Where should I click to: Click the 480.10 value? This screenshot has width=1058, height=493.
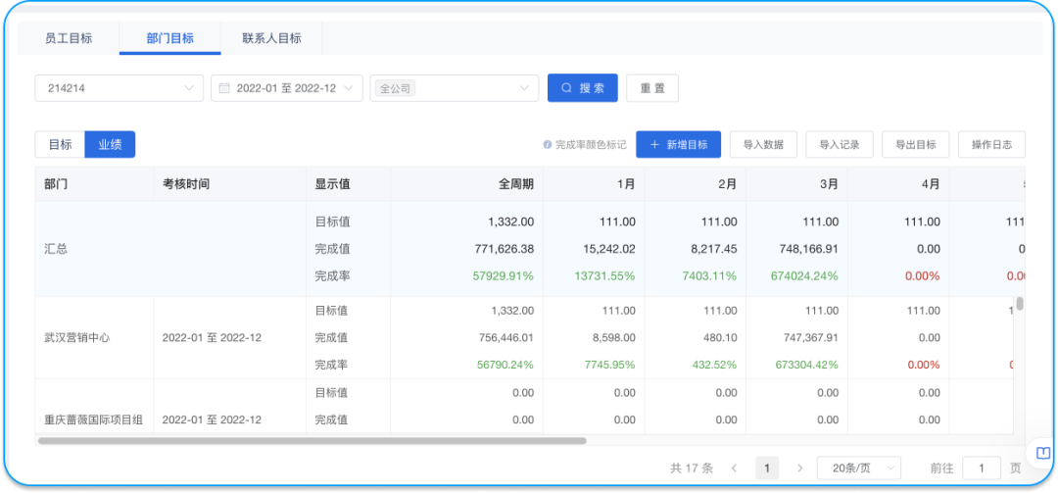720,338
